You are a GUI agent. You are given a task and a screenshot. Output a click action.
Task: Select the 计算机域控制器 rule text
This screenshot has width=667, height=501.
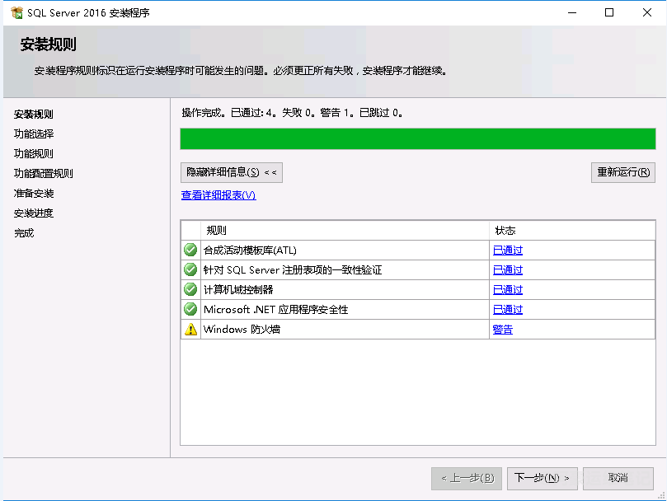coord(238,289)
